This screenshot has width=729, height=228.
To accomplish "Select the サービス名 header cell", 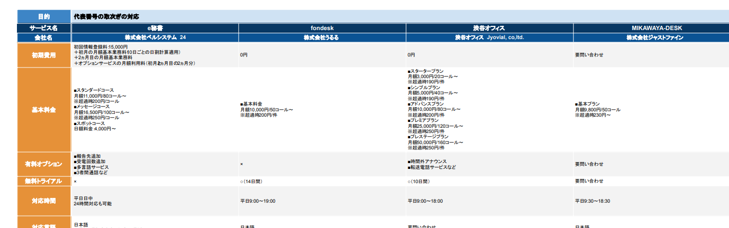I will 43,28.
